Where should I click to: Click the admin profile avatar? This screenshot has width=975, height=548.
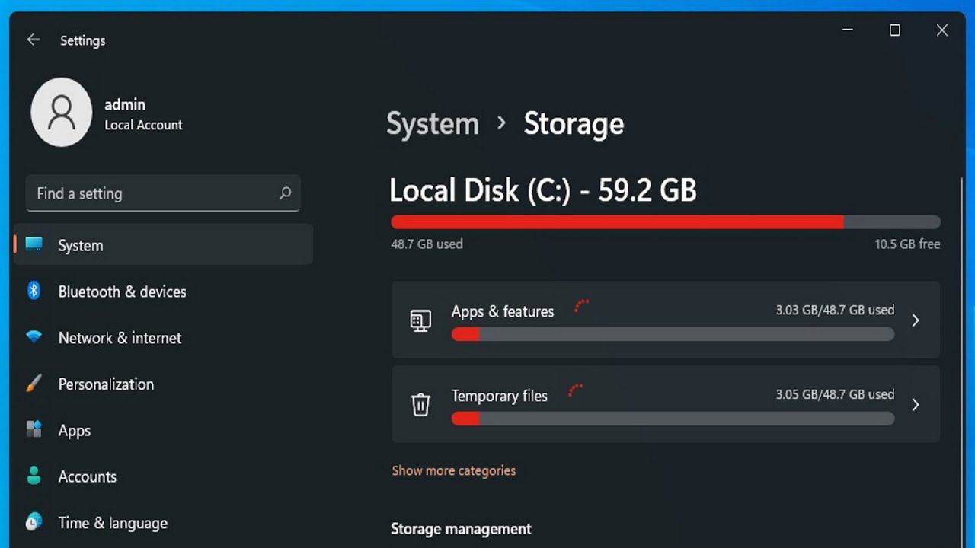click(x=62, y=112)
